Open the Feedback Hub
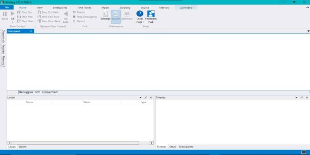The width and height of the screenshot is (310, 155). tap(151, 17)
